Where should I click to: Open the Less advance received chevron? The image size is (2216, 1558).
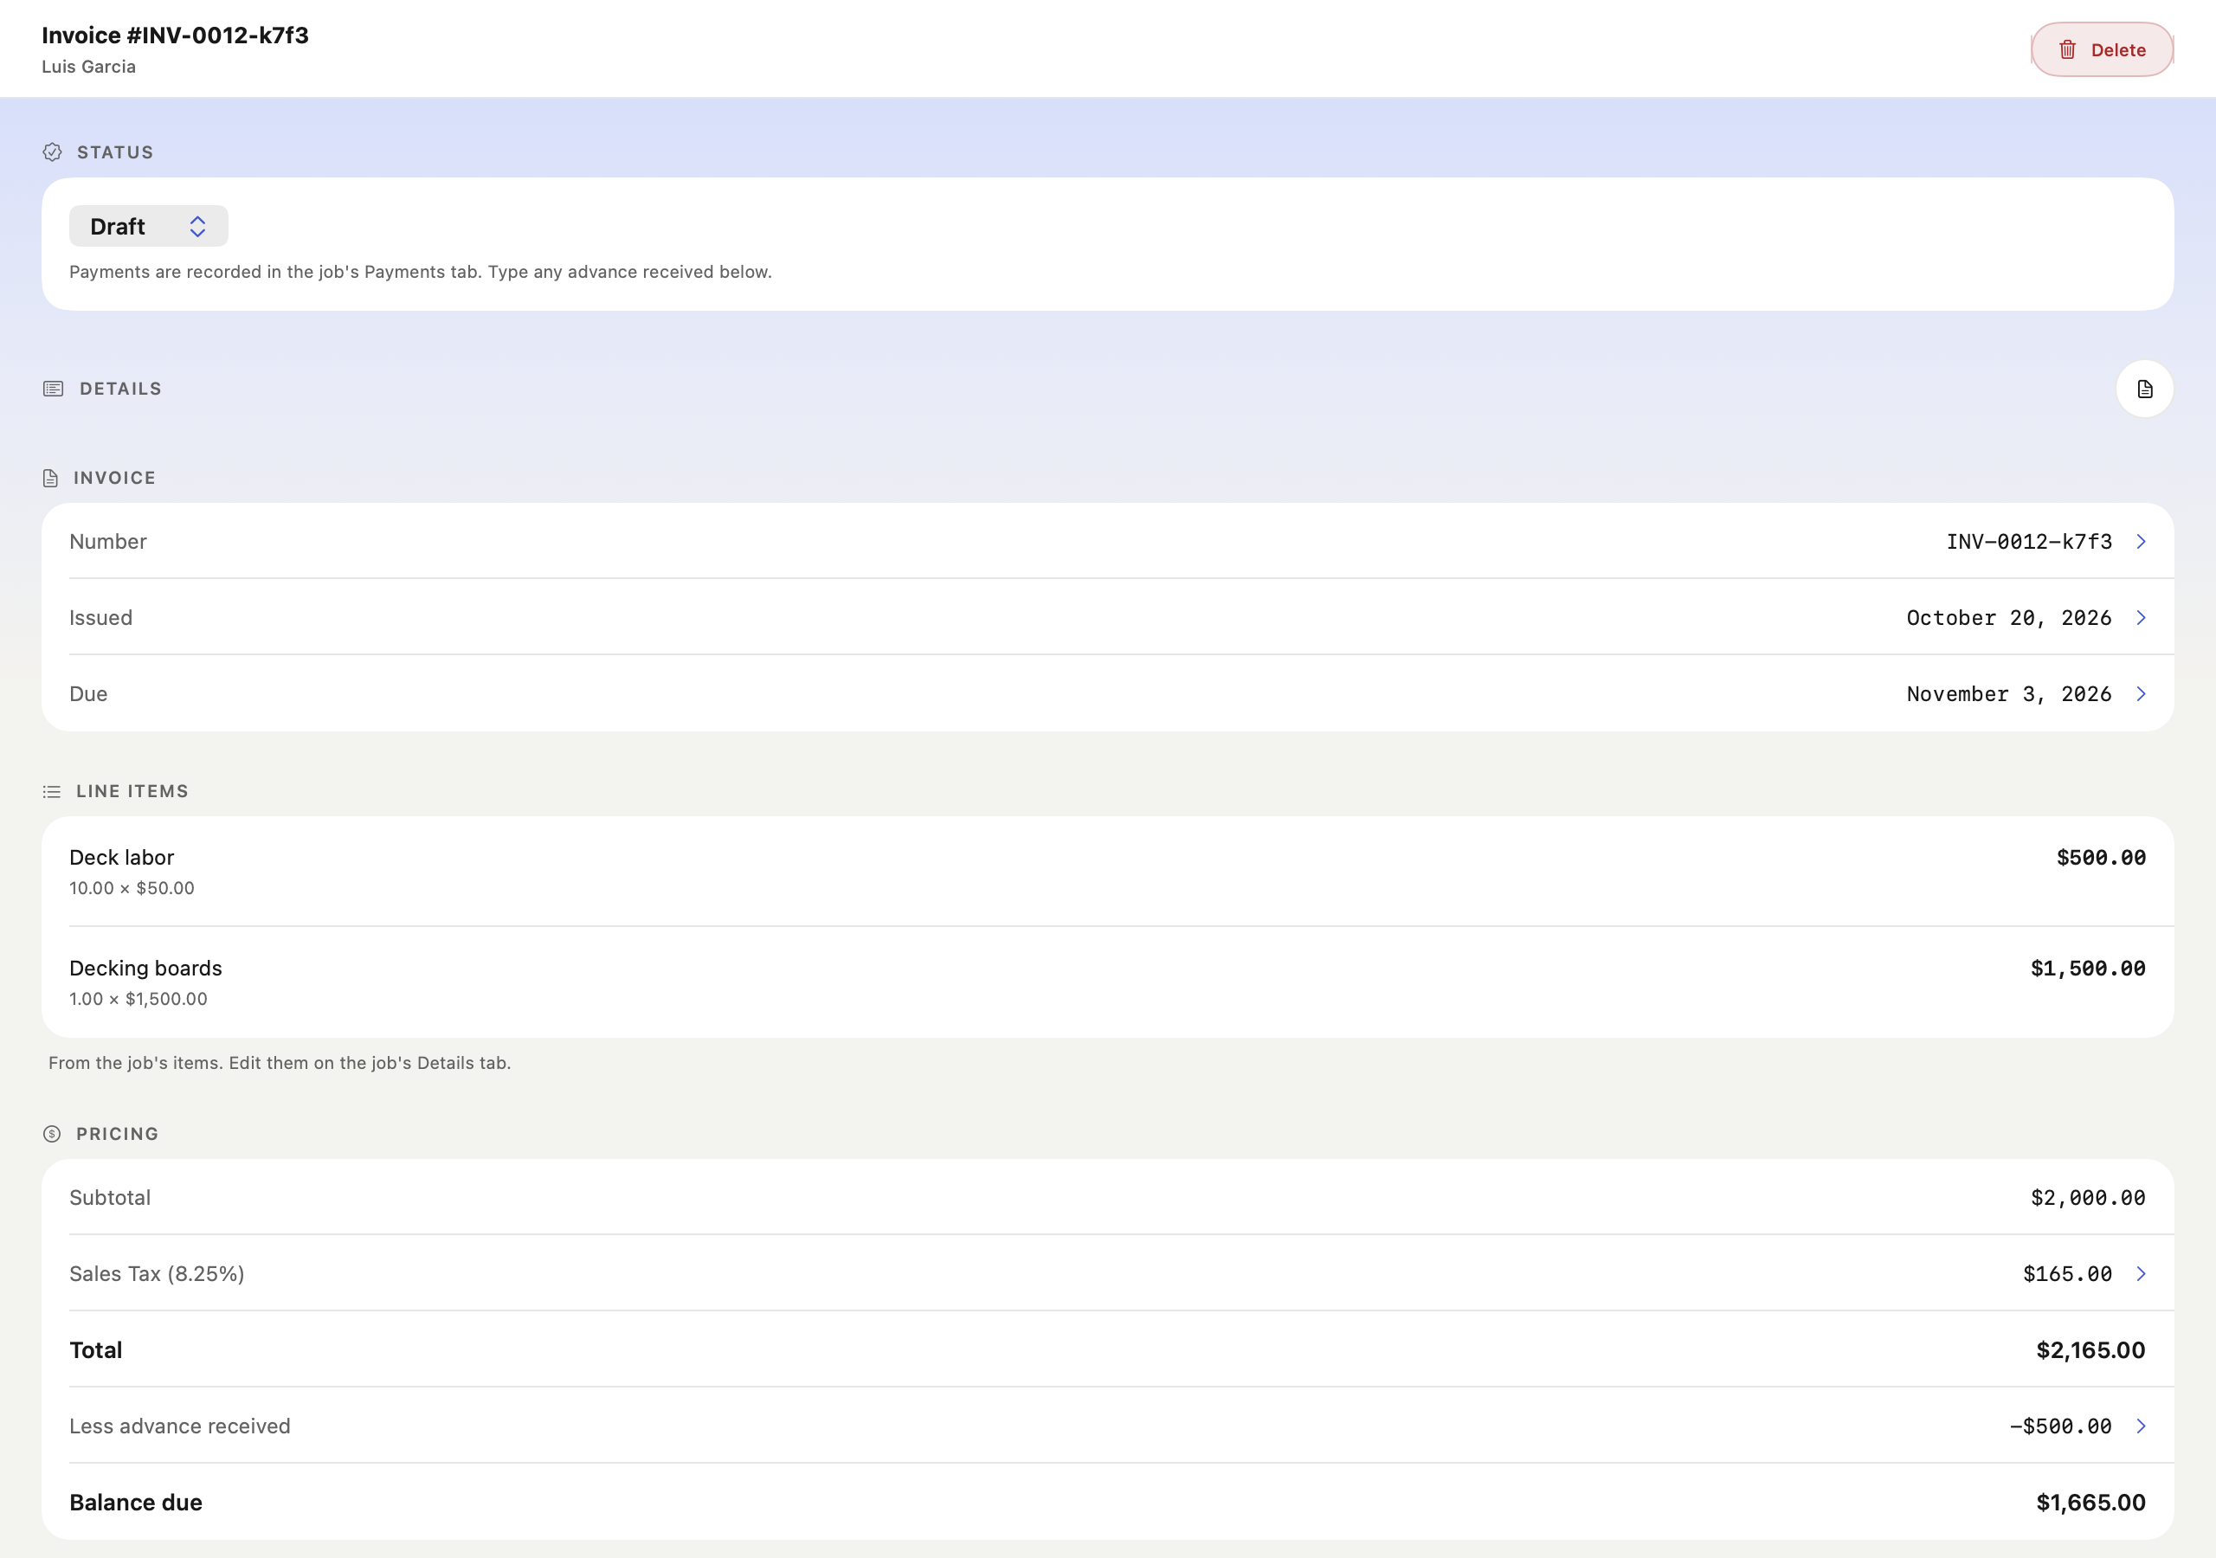coord(2141,1426)
